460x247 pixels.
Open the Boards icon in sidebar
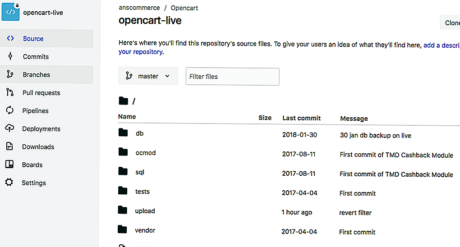click(9, 165)
